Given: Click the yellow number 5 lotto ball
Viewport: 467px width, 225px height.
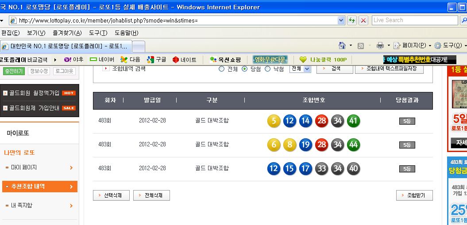Looking at the screenshot, I should tap(274, 121).
